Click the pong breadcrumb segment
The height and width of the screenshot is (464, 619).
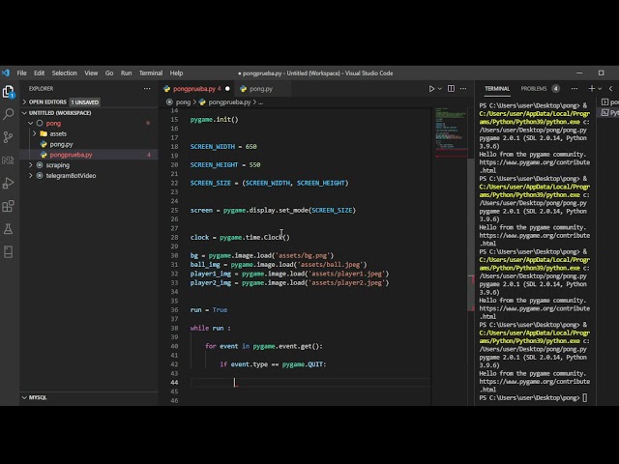click(183, 102)
